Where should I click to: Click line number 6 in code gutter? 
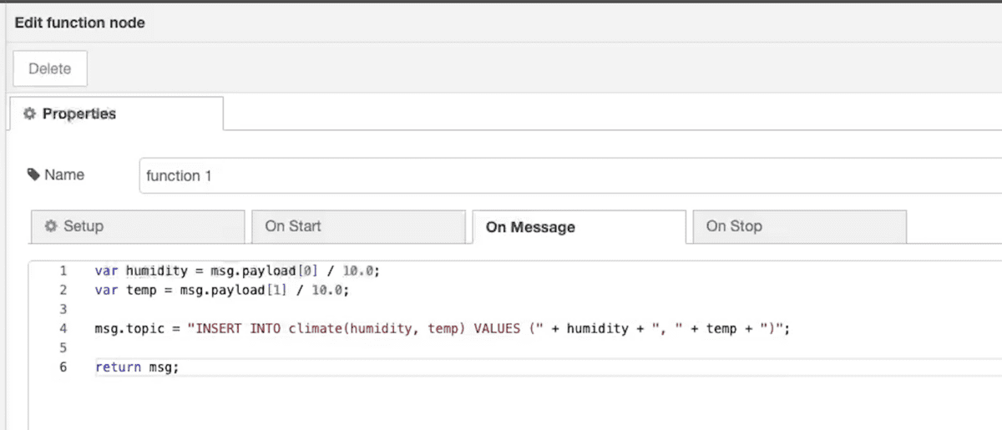(x=63, y=367)
